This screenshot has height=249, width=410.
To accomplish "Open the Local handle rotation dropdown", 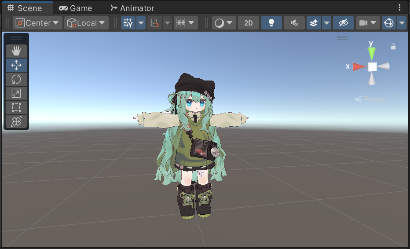I will 86,23.
